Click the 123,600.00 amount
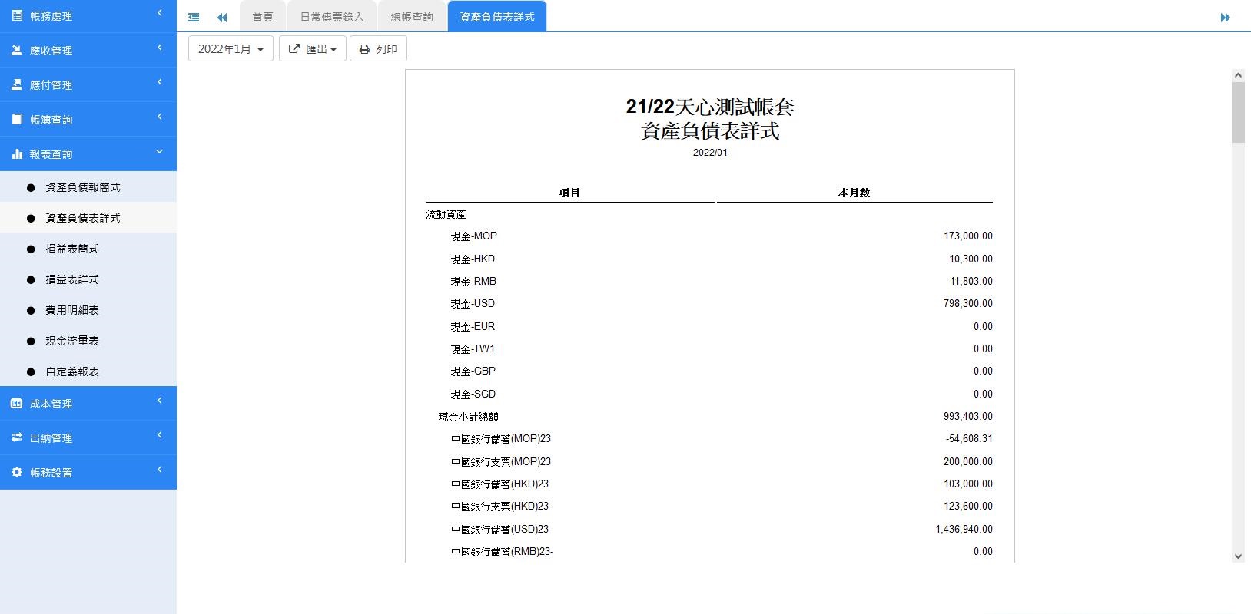 tap(968, 507)
